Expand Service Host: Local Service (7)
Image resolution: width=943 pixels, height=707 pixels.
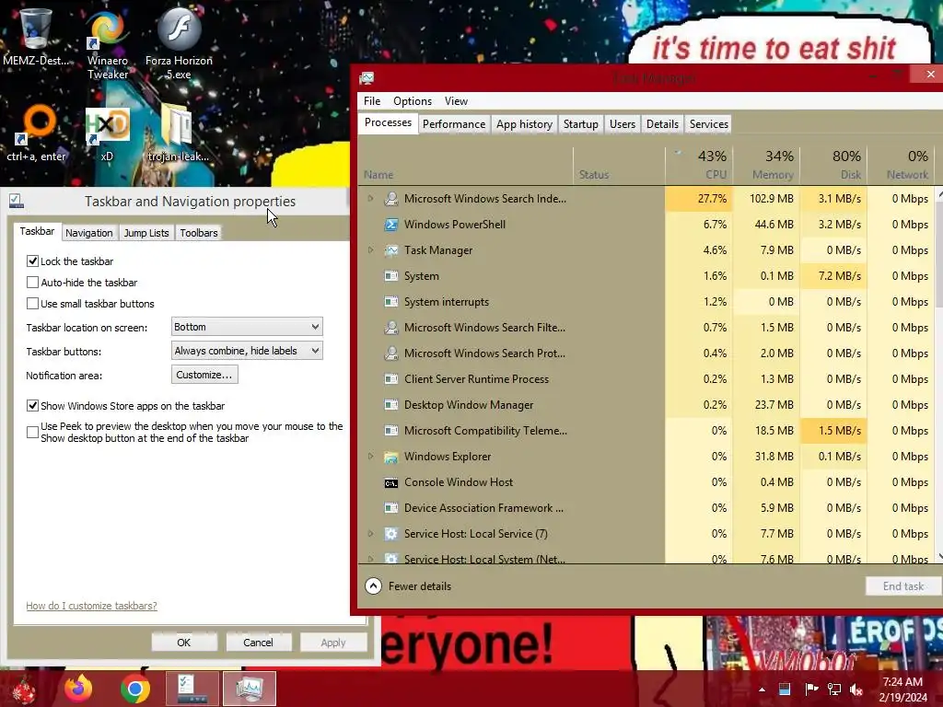[x=370, y=534]
